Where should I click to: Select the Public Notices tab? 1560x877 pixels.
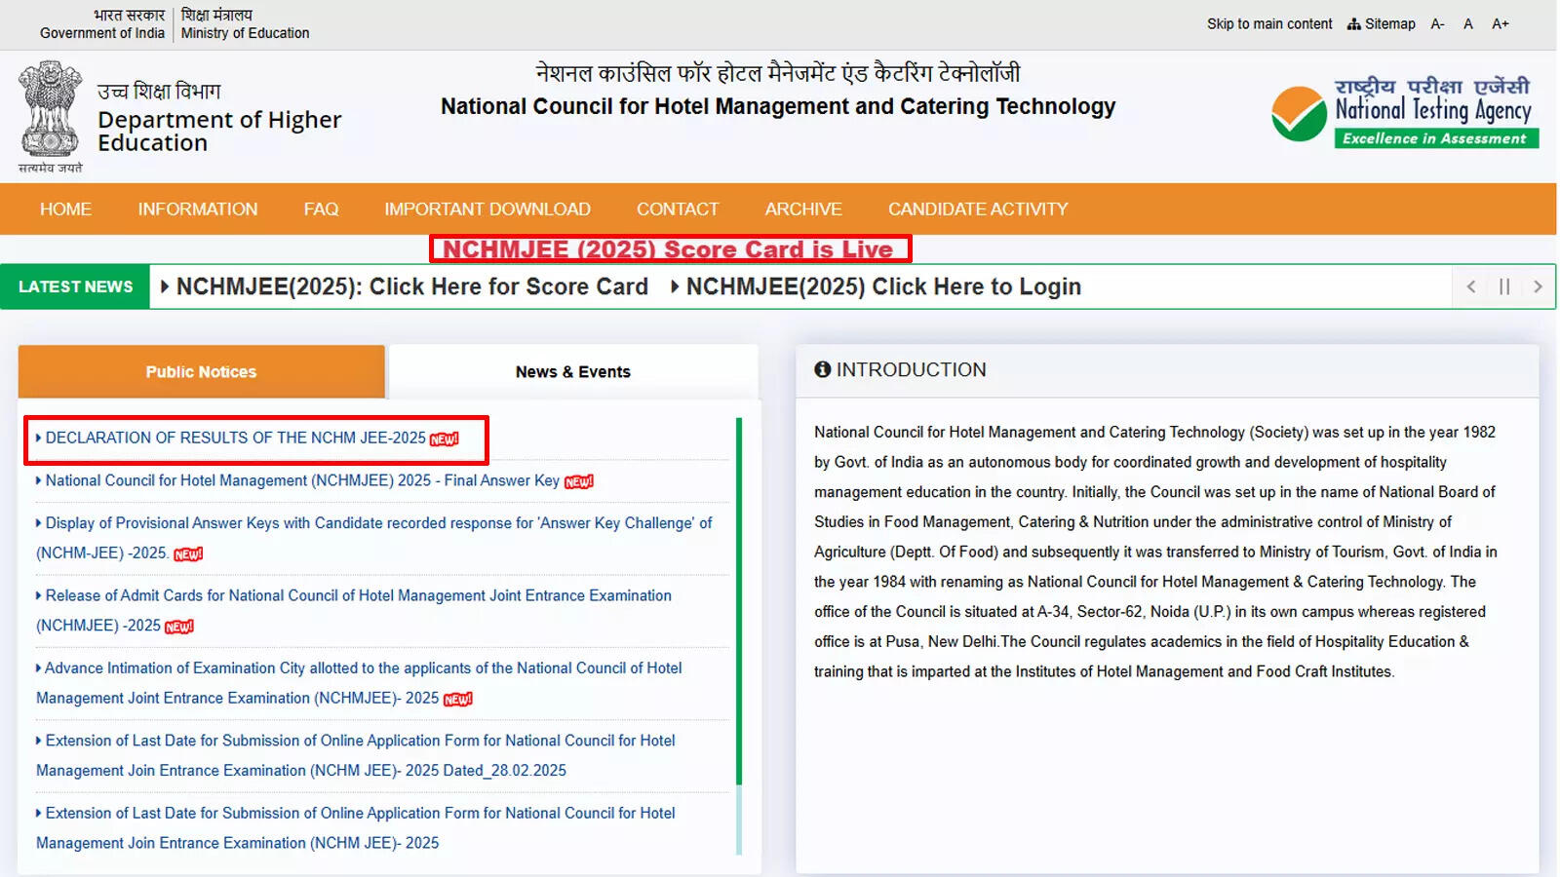coord(201,371)
